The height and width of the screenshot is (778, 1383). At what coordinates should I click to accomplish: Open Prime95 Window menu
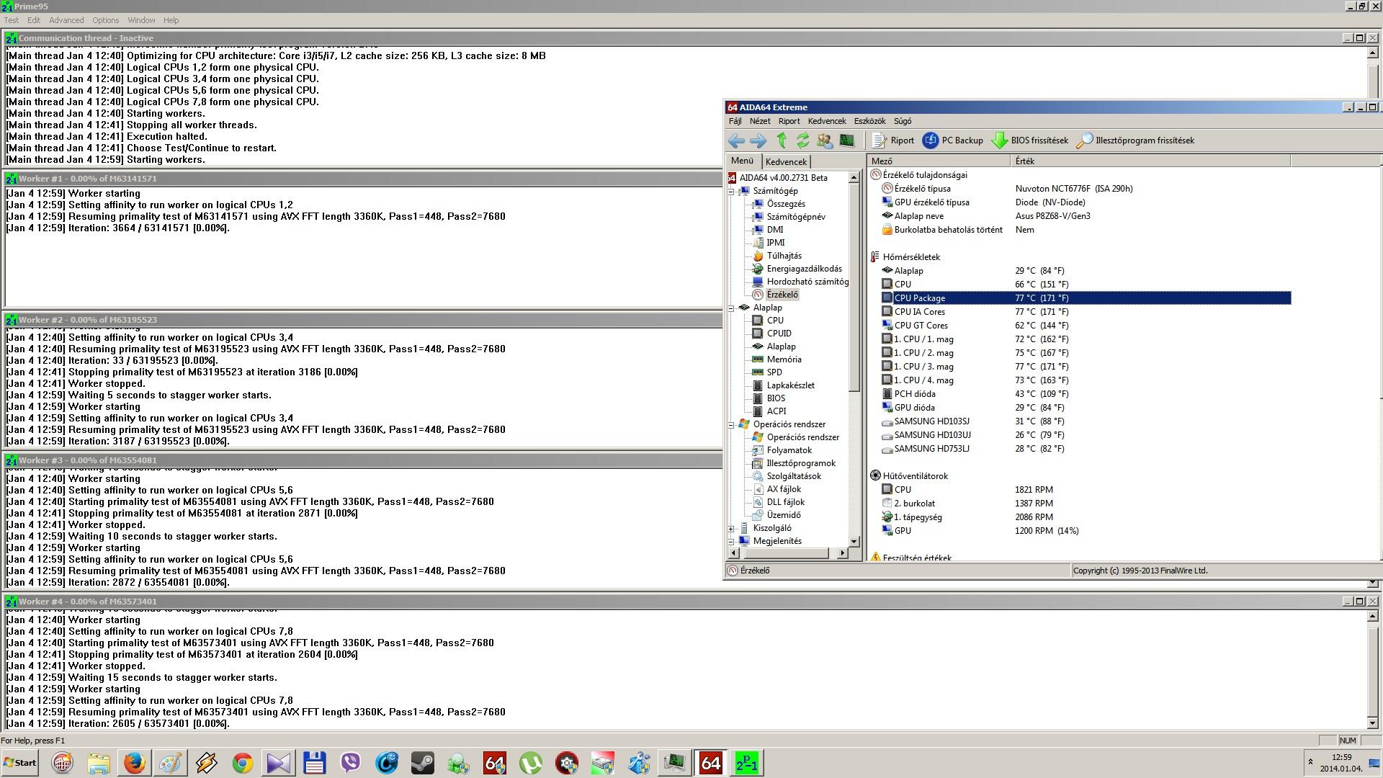141,20
